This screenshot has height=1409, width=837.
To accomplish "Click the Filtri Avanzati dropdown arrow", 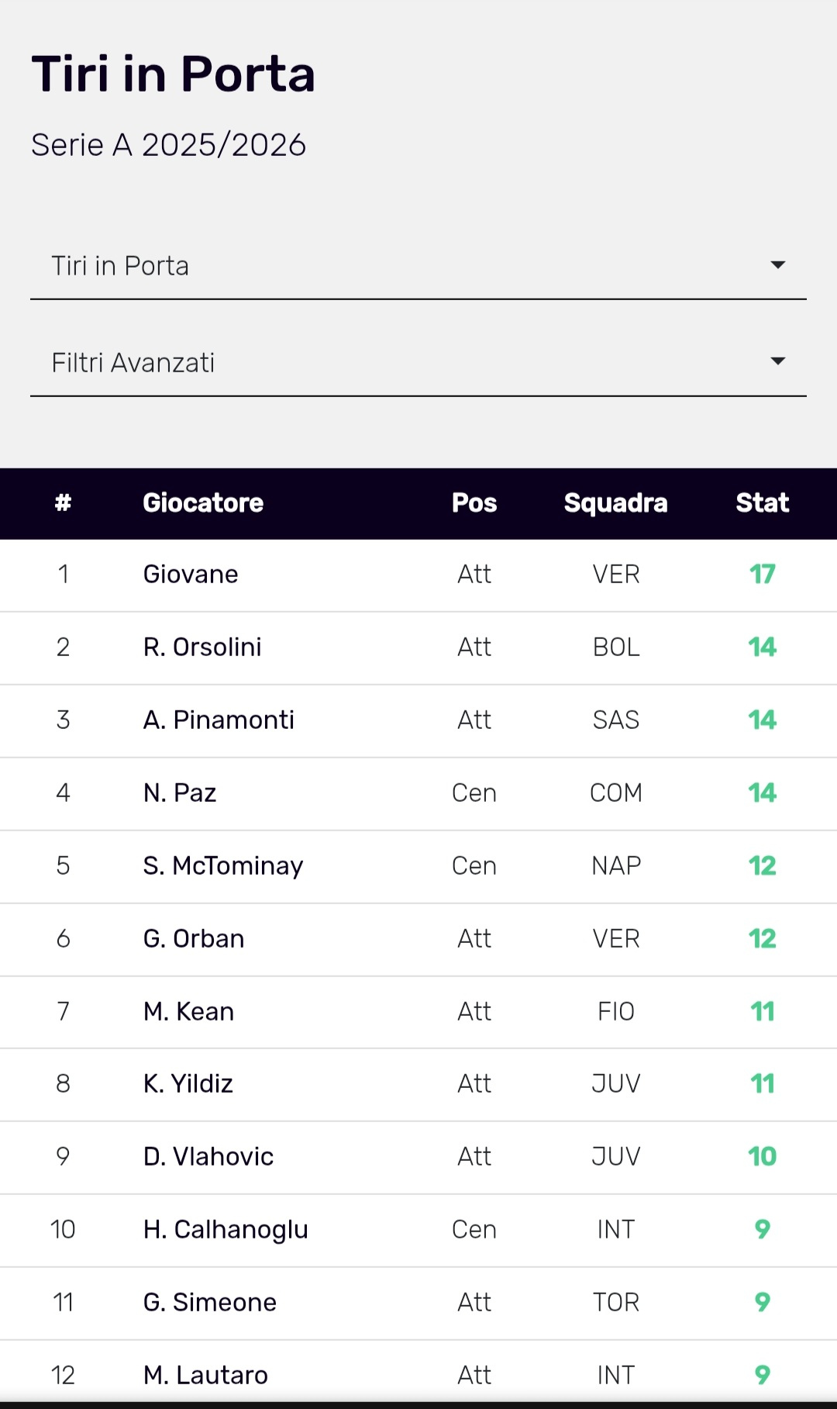I will tap(777, 361).
